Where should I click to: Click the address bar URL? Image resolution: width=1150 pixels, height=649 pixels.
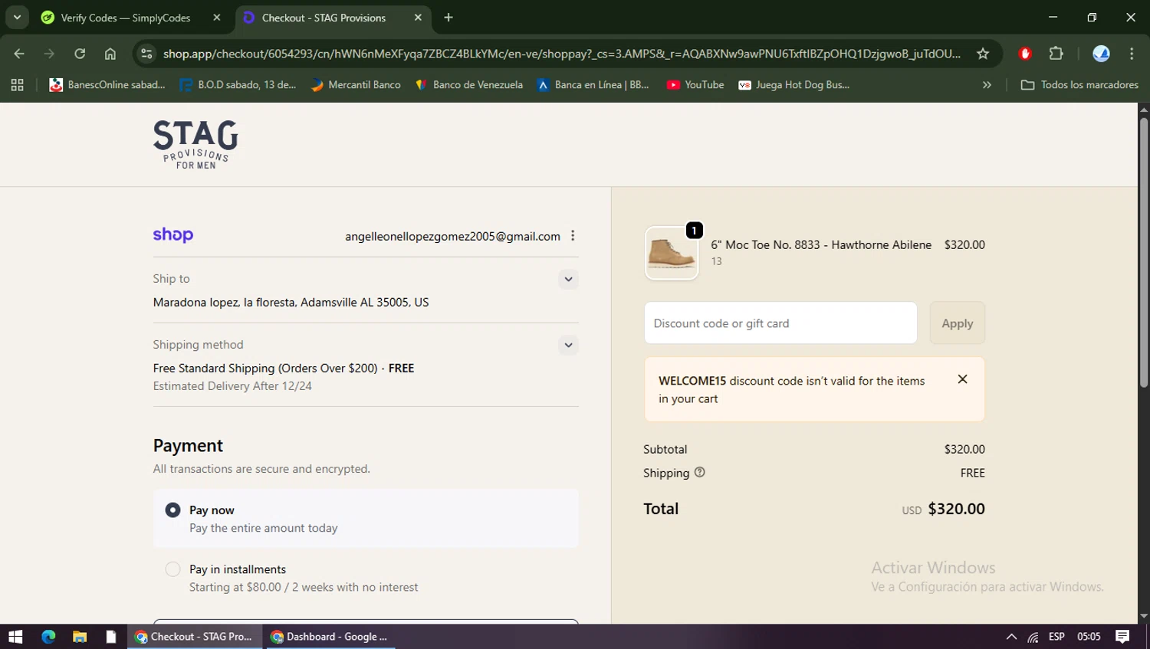[x=561, y=54]
